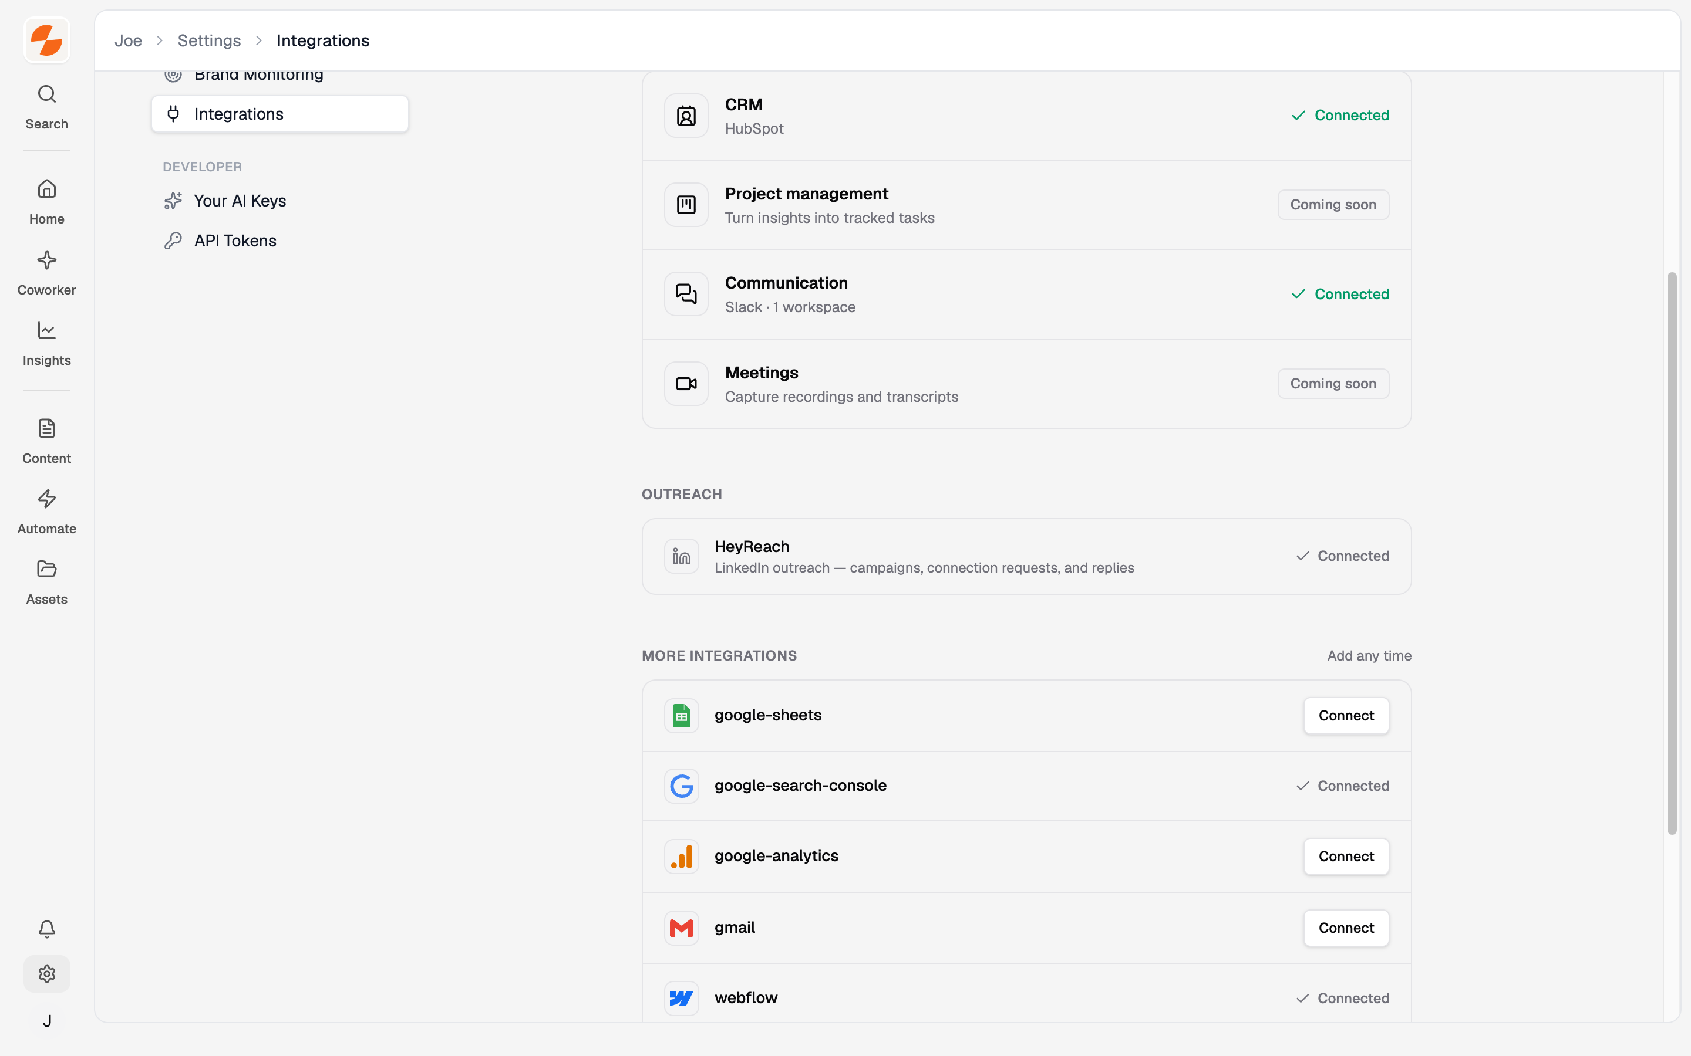Open the Coworker section

click(x=47, y=272)
